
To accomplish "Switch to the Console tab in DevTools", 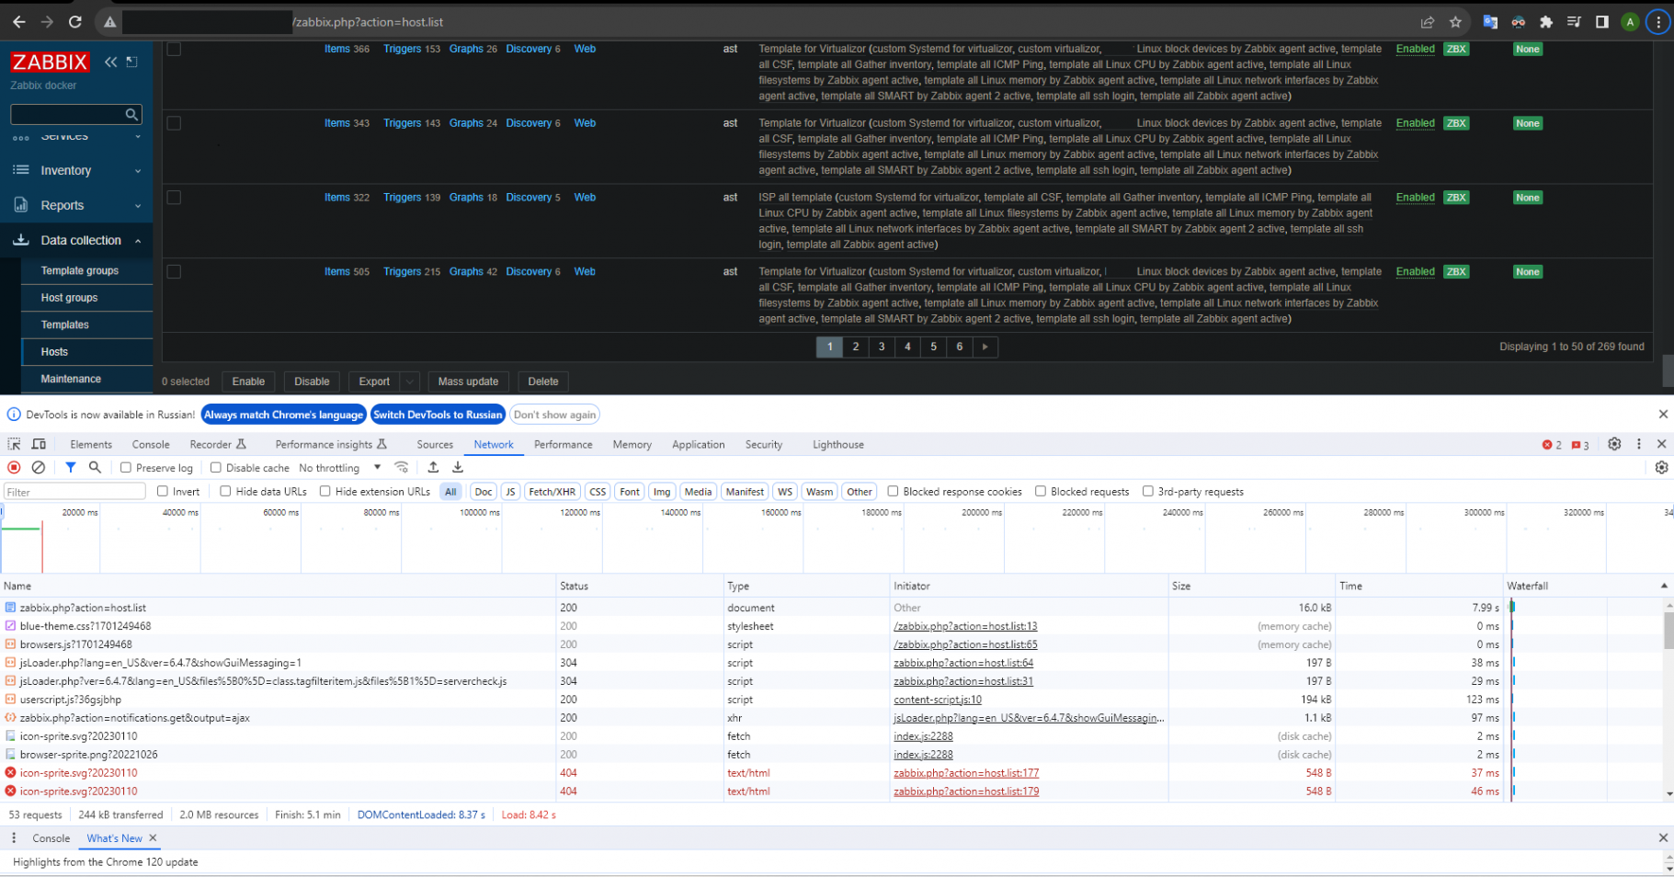I will [x=151, y=445].
